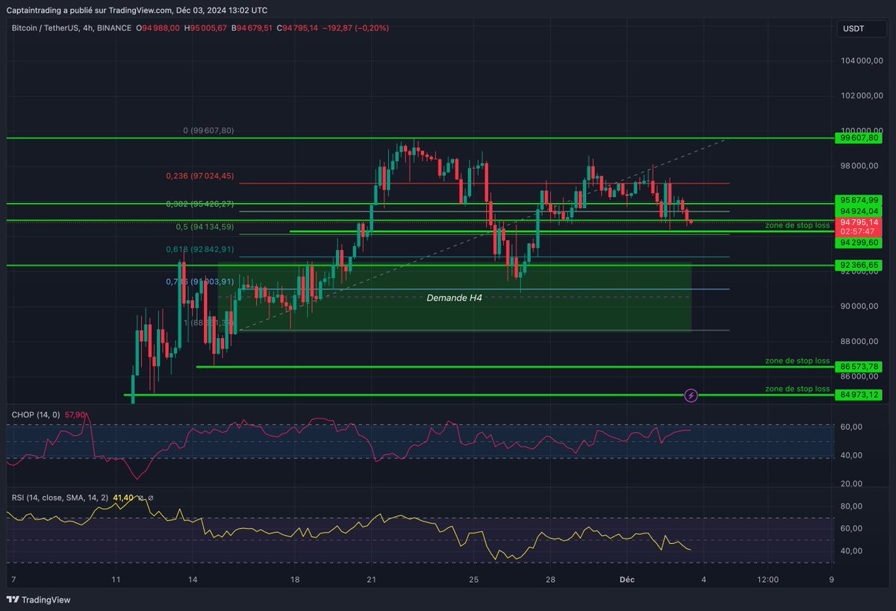Click the purple lightning bolt event icon
Viewport: 896px width, 611px height.
click(x=691, y=395)
